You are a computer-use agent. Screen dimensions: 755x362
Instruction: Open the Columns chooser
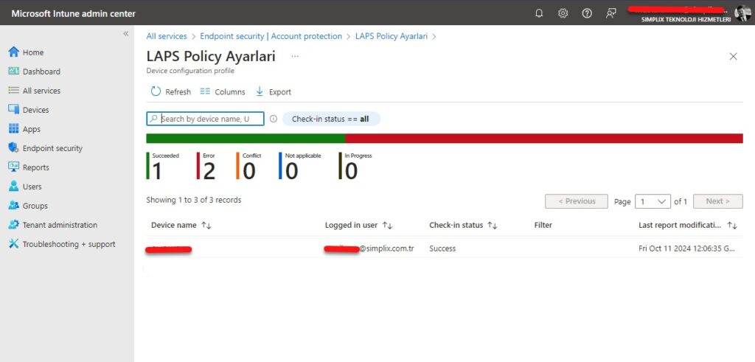coord(223,92)
